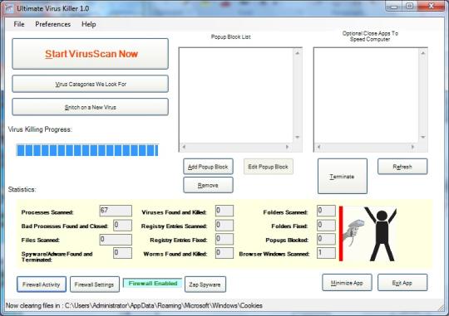449x316 pixels.
Task: Click Close Apps list scroll up arrow
Action: pyautogui.click(x=423, y=53)
